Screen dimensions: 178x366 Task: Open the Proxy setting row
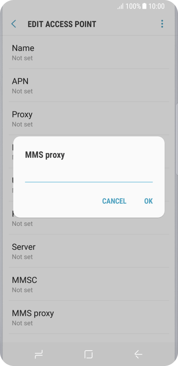(x=89, y=119)
